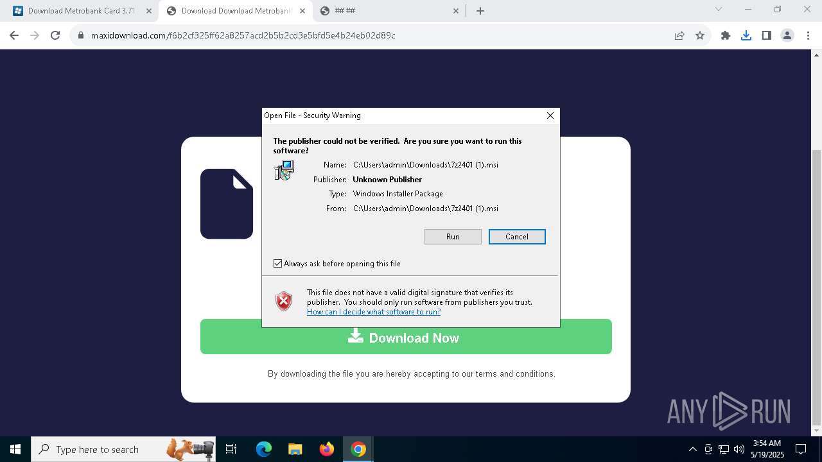Click the green Download Now button
Screen dimensions: 822x462
pyautogui.click(x=406, y=337)
